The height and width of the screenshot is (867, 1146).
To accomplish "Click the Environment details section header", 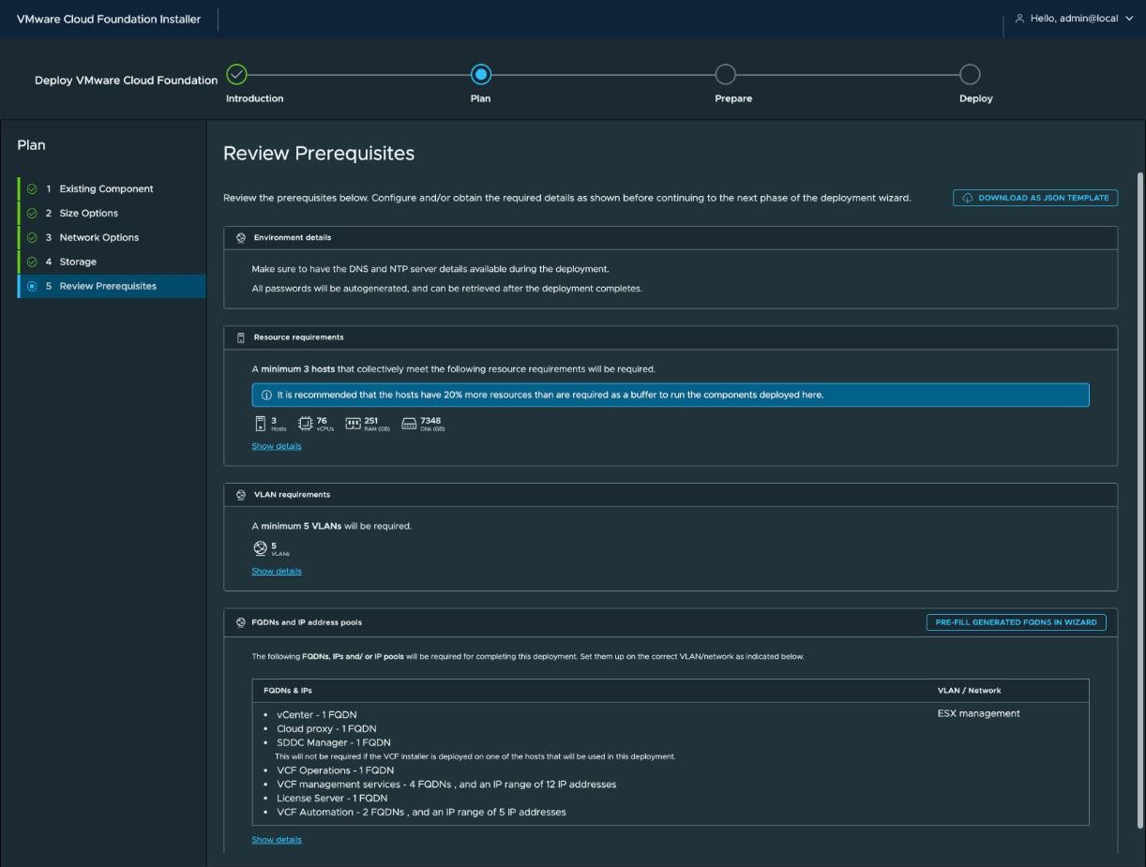I will pyautogui.click(x=671, y=238).
